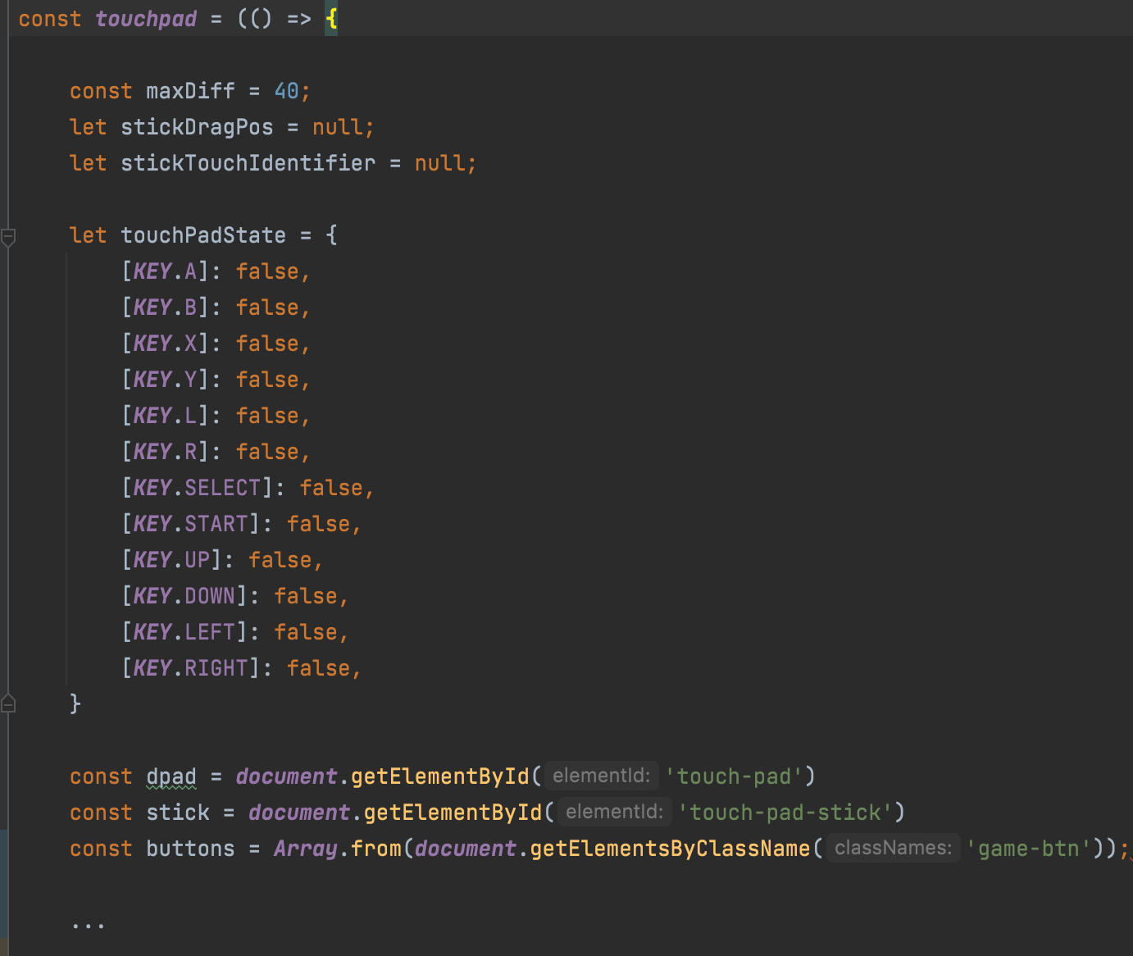Click the underlined dpad variable name
Image resolution: width=1133 pixels, height=956 pixels.
(x=171, y=776)
